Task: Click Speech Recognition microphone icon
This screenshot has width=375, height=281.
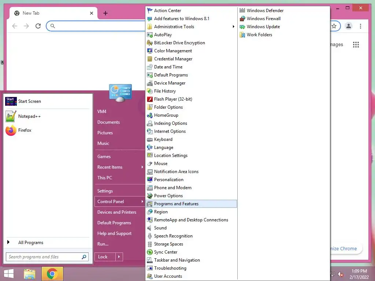Action: 150,236
